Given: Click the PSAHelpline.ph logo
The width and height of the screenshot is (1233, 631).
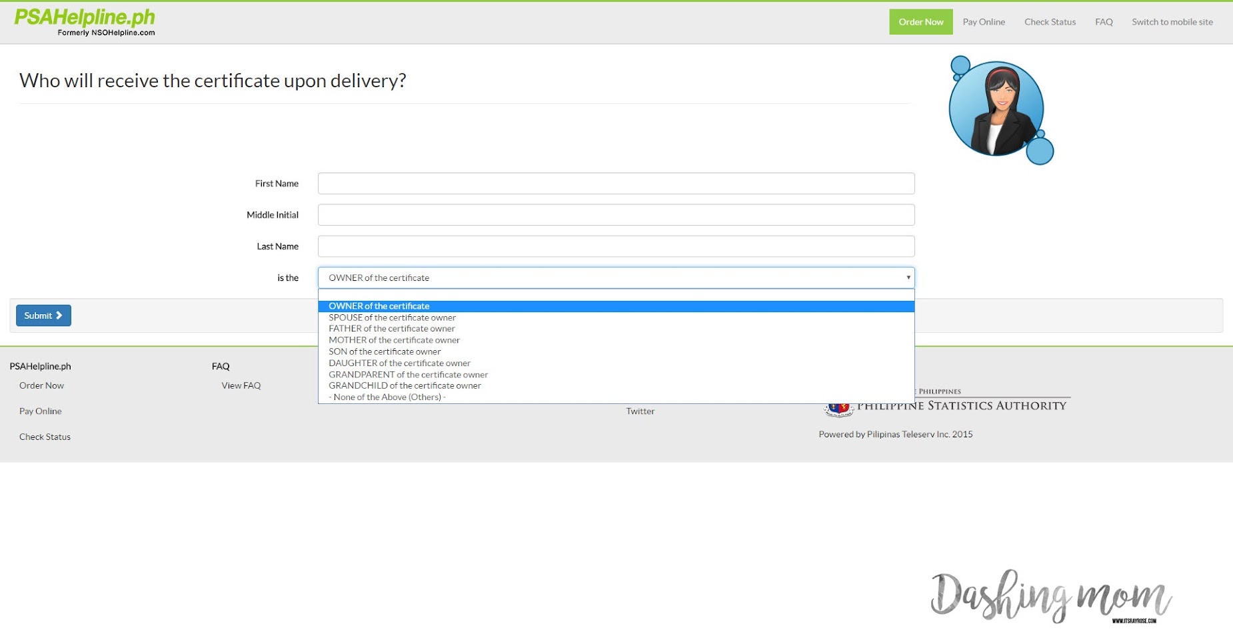Looking at the screenshot, I should point(85,22).
